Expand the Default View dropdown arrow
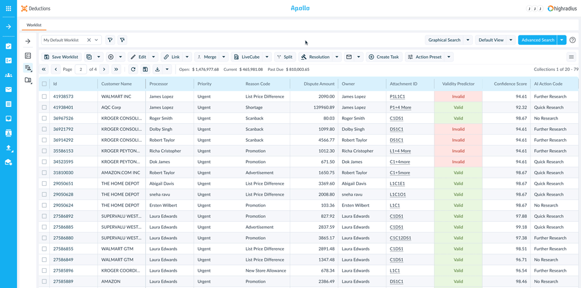This screenshot has height=288, width=581. [511, 40]
